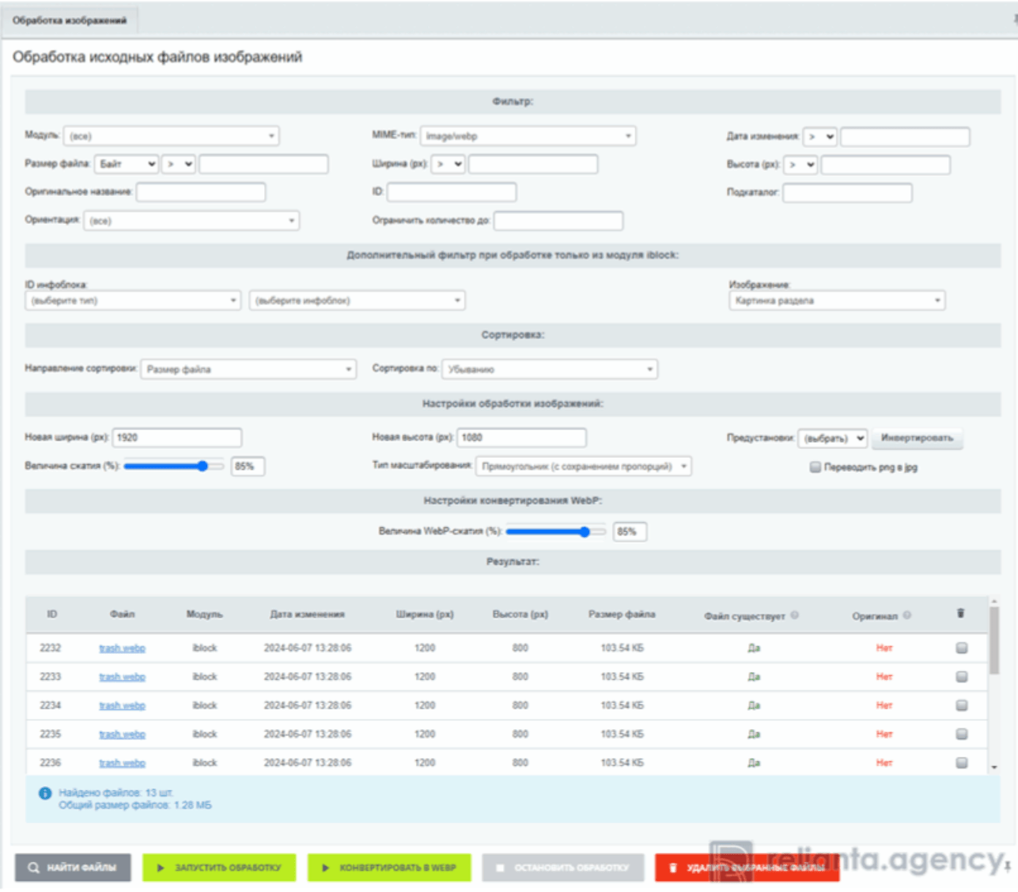Open the trash.webp link in row 2233
Image resolution: width=1018 pixels, height=892 pixels.
pos(122,677)
